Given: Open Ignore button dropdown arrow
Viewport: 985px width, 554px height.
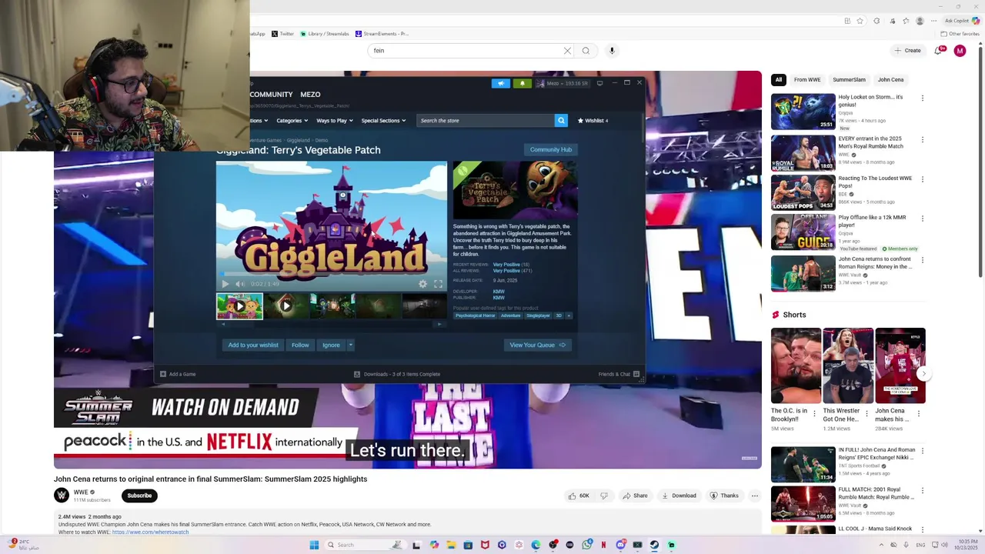Looking at the screenshot, I should [350, 345].
